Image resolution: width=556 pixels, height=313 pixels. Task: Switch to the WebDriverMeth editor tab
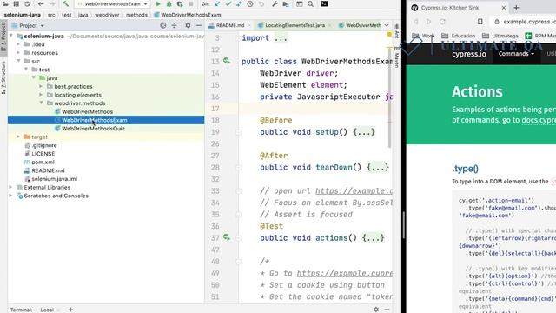(x=360, y=25)
